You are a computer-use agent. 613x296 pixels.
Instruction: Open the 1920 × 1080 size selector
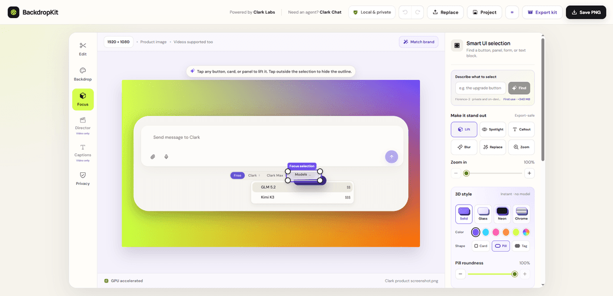click(x=119, y=42)
